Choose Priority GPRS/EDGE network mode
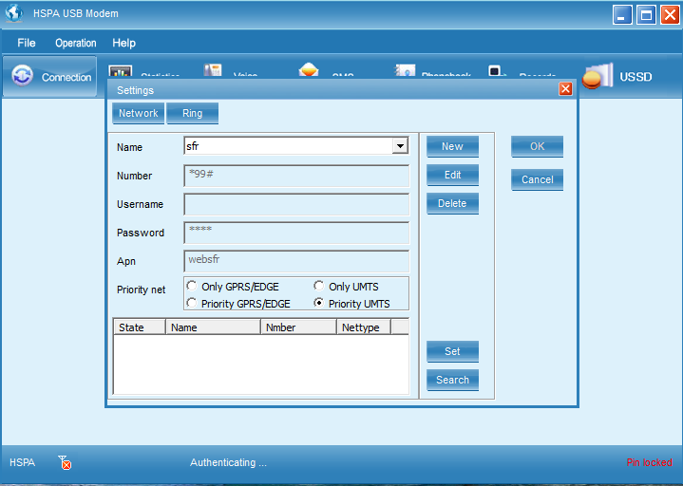Image resolution: width=683 pixels, height=486 pixels. pyautogui.click(x=193, y=304)
